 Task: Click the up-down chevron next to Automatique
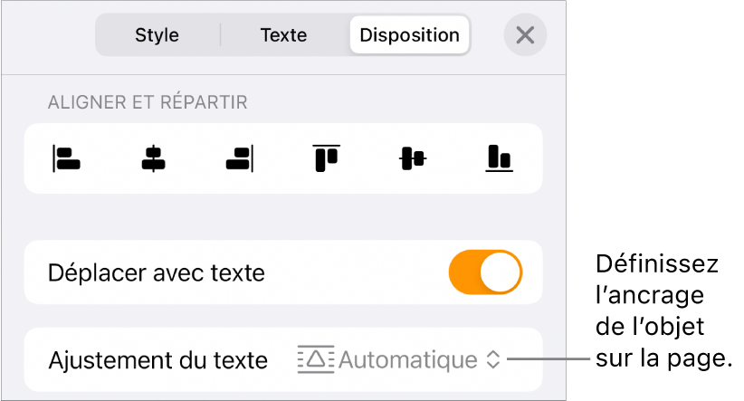(x=493, y=359)
